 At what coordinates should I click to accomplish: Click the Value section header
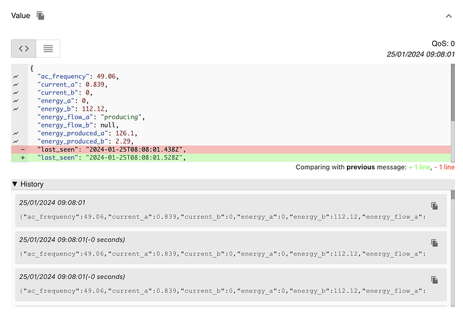pos(20,15)
